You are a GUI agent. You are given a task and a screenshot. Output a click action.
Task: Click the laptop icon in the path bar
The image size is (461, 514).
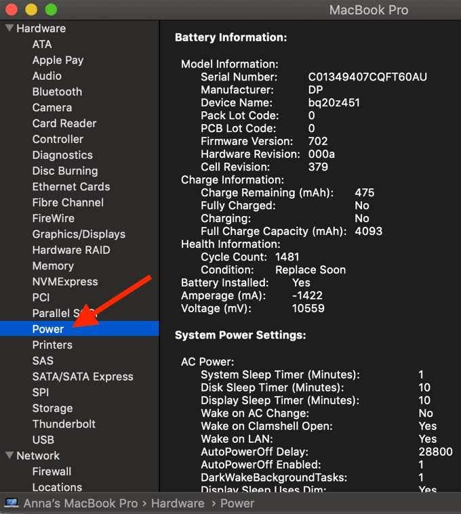[12, 503]
